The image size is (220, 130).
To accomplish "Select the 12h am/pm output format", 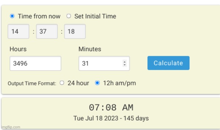I will point(97,83).
